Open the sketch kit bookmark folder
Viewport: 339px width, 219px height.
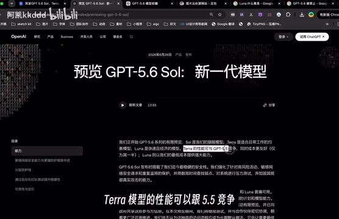(x=21, y=24)
